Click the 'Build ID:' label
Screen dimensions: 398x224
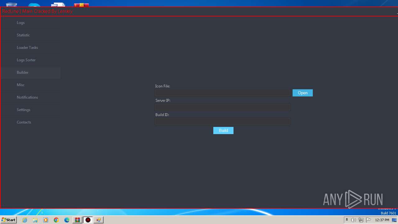162,115
